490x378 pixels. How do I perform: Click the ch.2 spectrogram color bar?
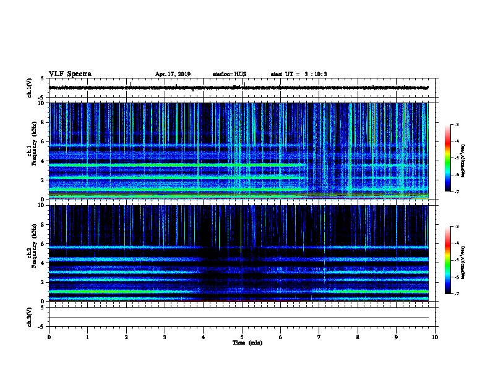click(x=447, y=260)
